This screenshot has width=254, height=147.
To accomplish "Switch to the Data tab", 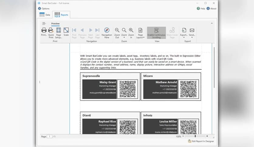I will [x=45, y=15].
